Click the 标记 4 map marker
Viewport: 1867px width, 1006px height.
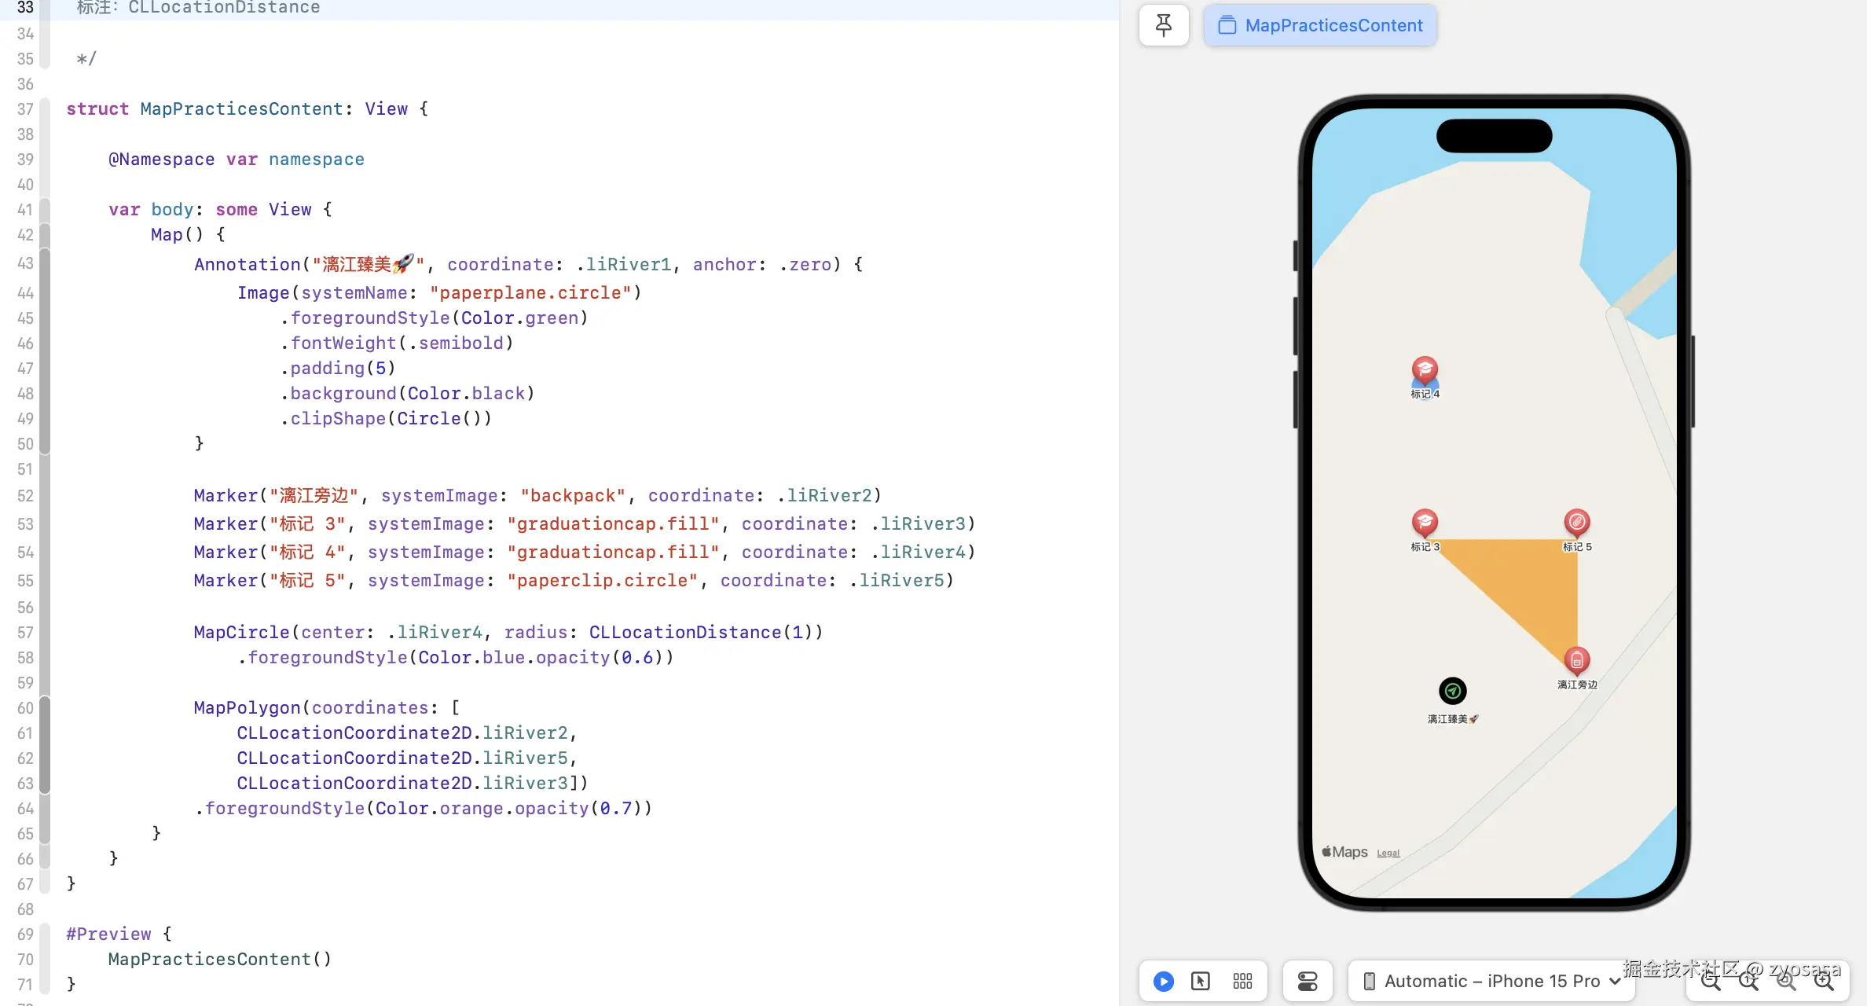click(1425, 369)
